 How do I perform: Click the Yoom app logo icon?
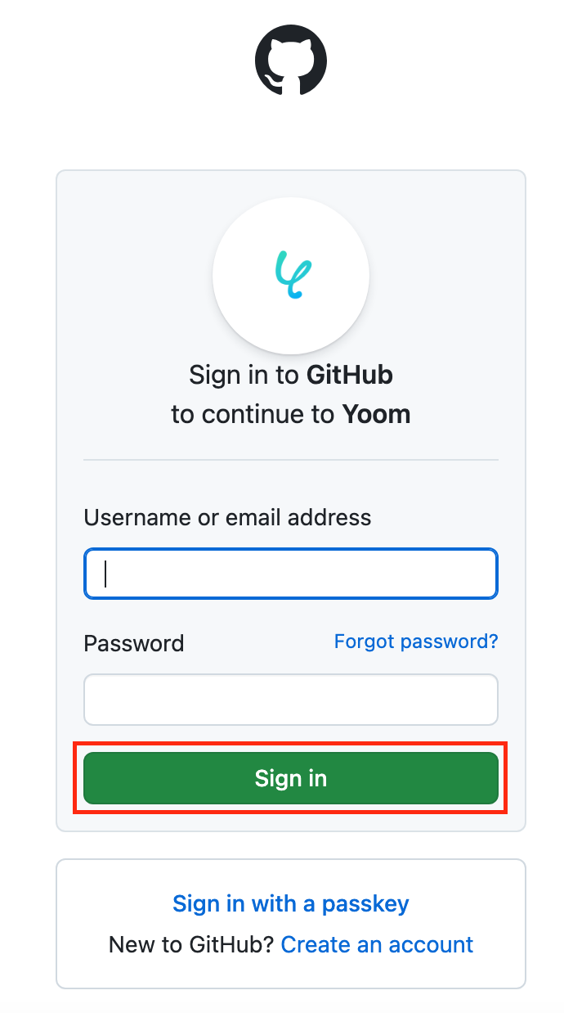(292, 274)
